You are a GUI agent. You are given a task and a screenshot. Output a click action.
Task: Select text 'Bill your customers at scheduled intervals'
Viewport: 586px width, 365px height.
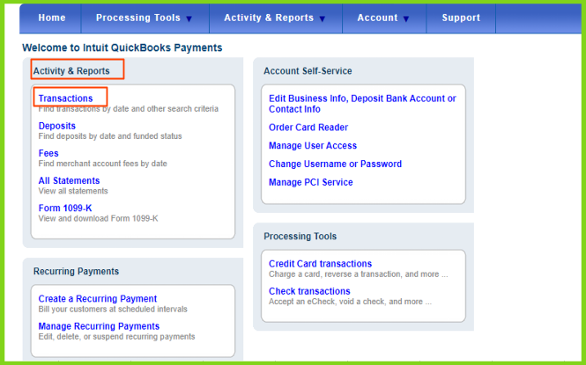(113, 309)
